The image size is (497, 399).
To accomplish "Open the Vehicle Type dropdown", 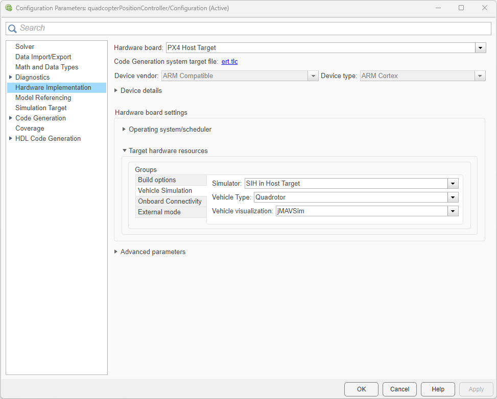I will tap(453, 197).
